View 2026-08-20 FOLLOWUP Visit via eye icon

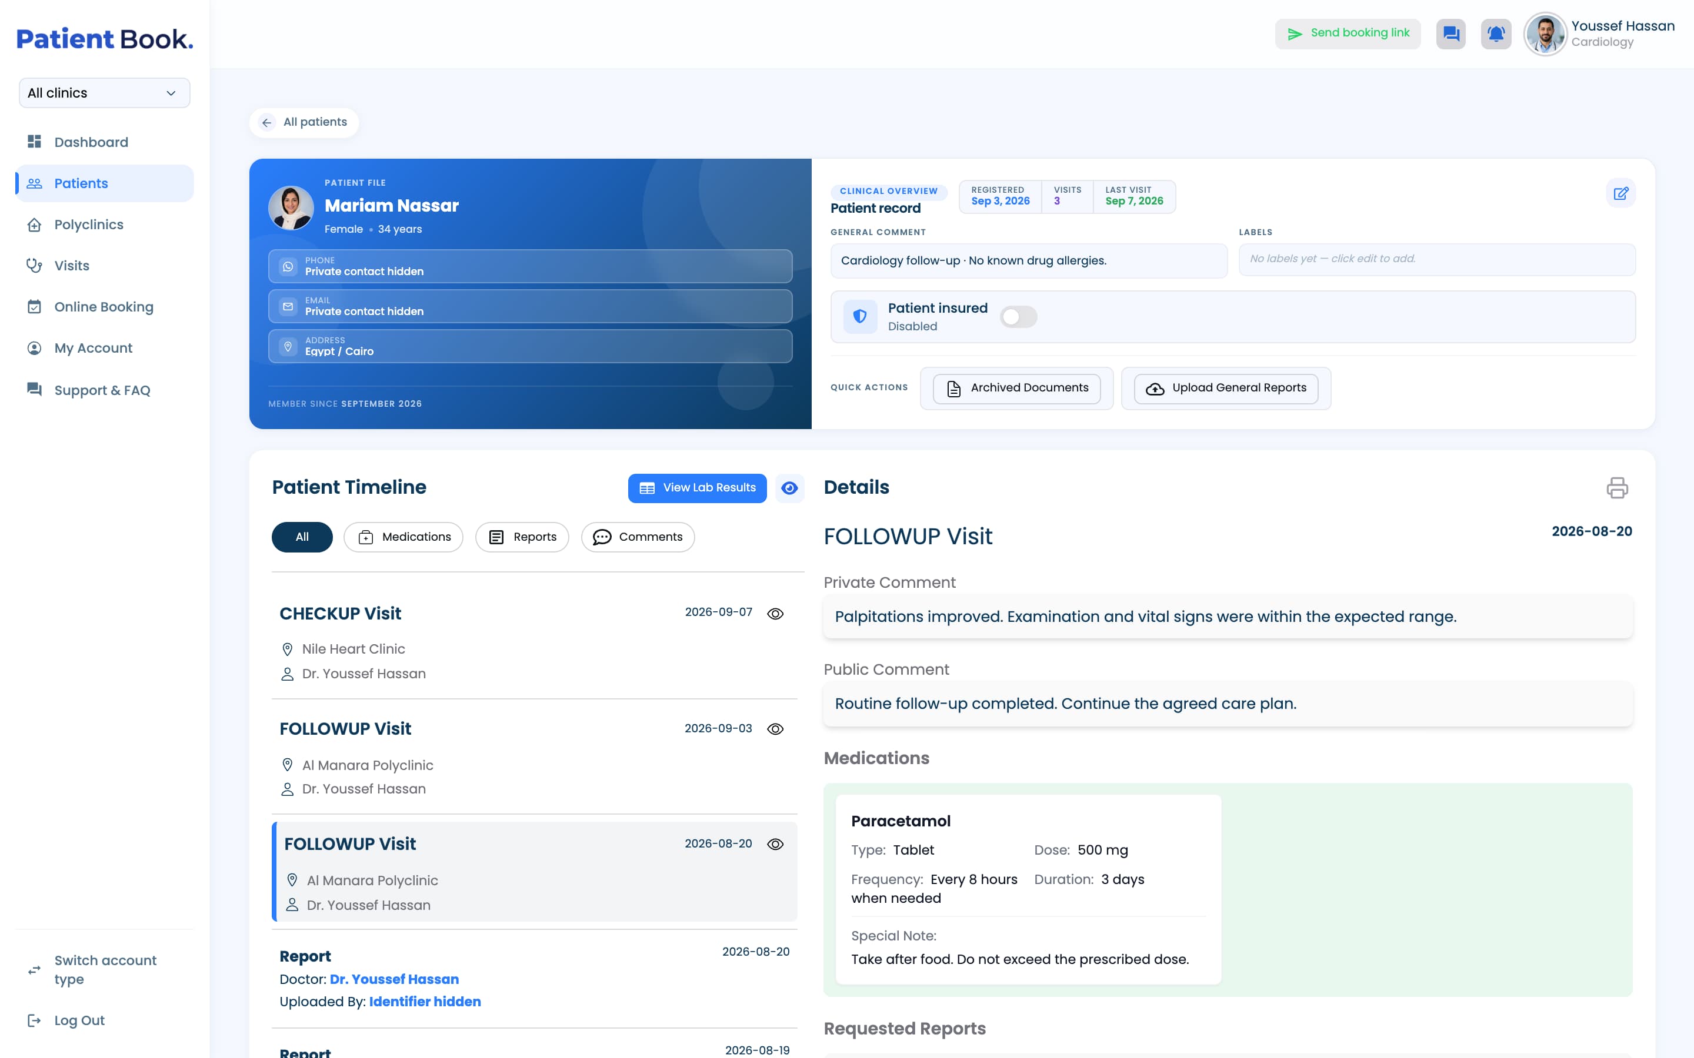775,845
